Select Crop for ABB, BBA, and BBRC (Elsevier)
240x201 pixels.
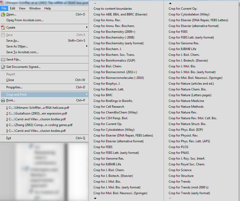tap(120, 14)
